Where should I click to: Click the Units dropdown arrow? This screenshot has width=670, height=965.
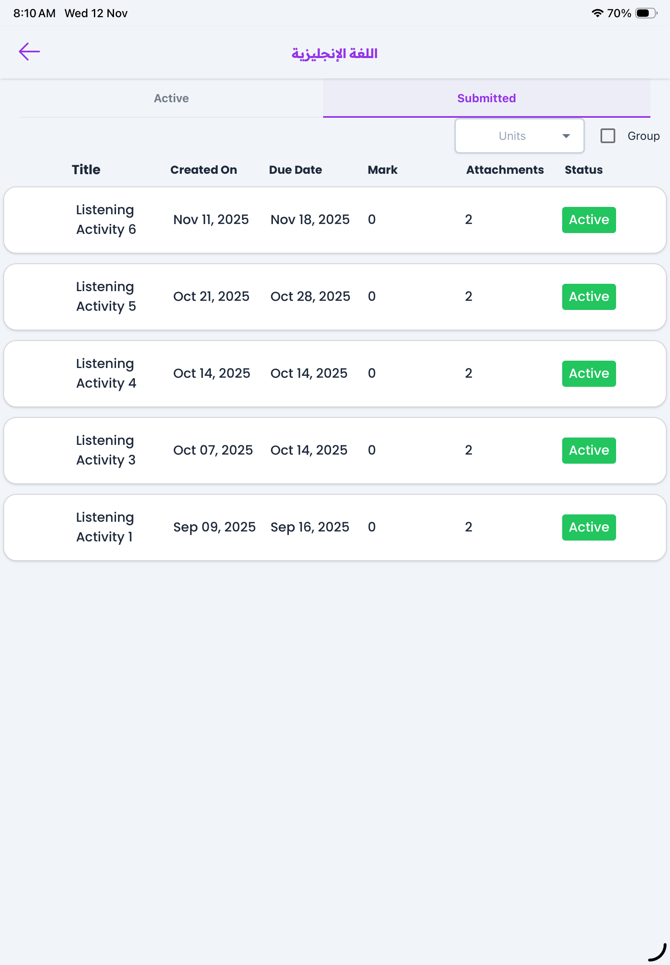tap(566, 136)
